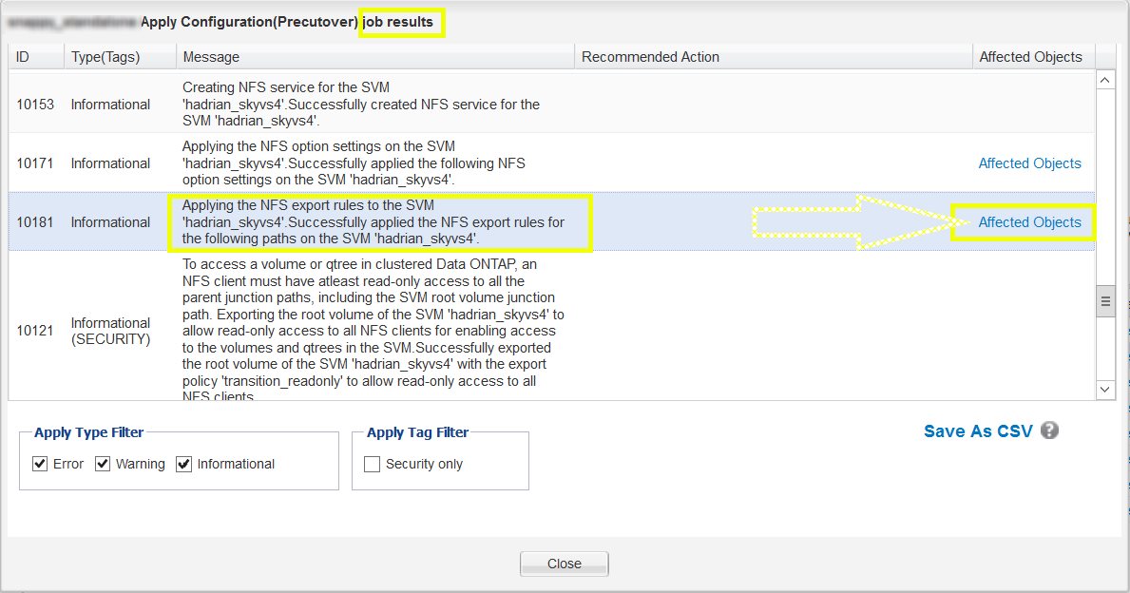Click the Close button
This screenshot has width=1130, height=593.
pos(565,564)
